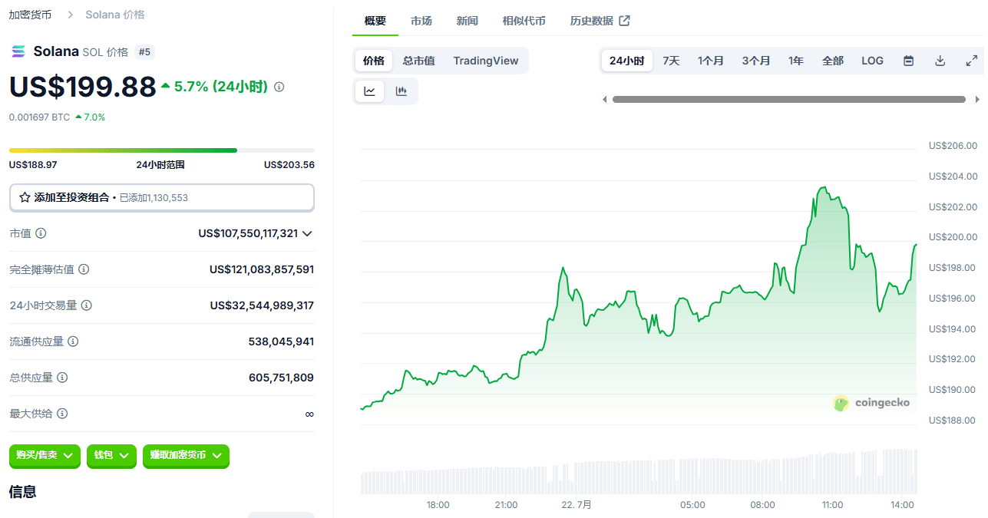988x518 pixels.
Task: Set chart range to 全部
Action: point(833,61)
